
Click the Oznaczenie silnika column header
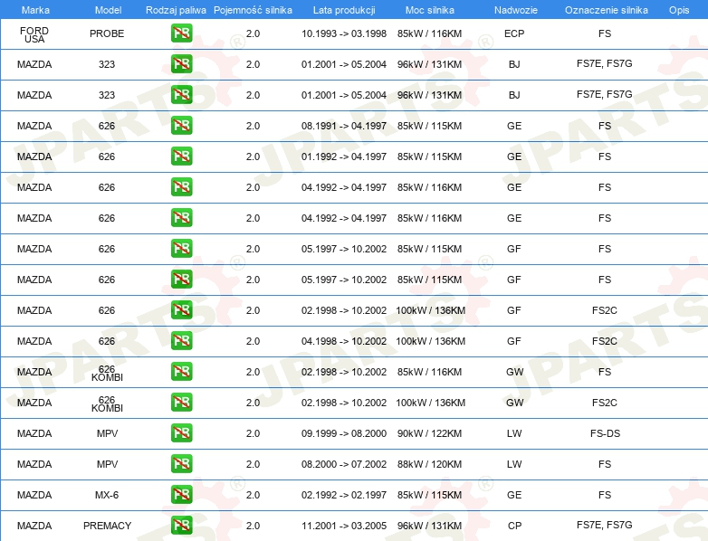click(x=606, y=10)
